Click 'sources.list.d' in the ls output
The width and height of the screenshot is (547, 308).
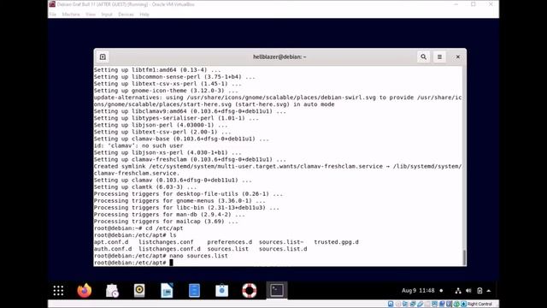[x=283, y=249]
